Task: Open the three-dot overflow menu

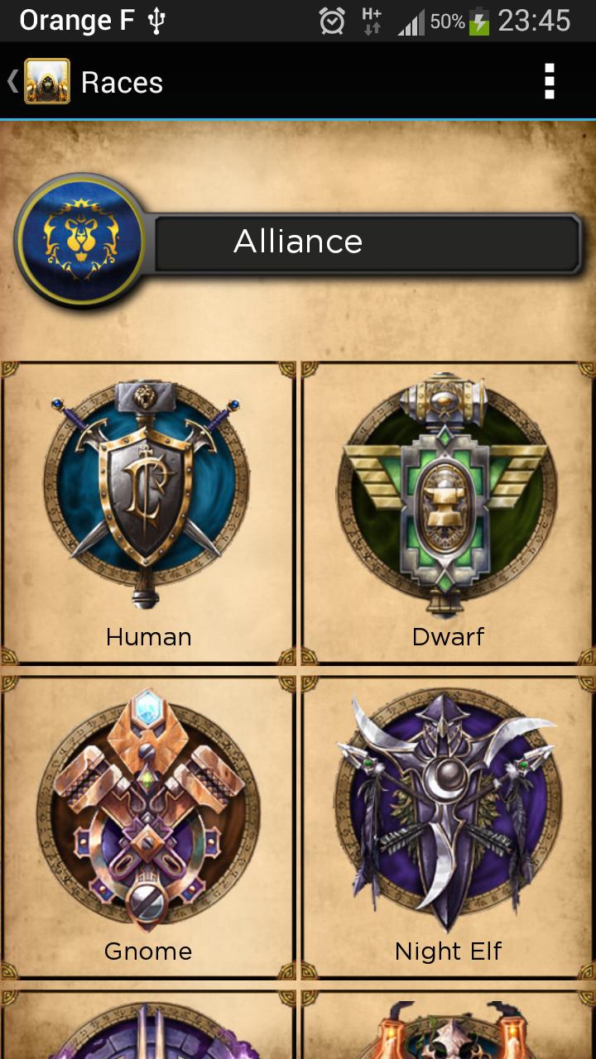Action: (549, 81)
